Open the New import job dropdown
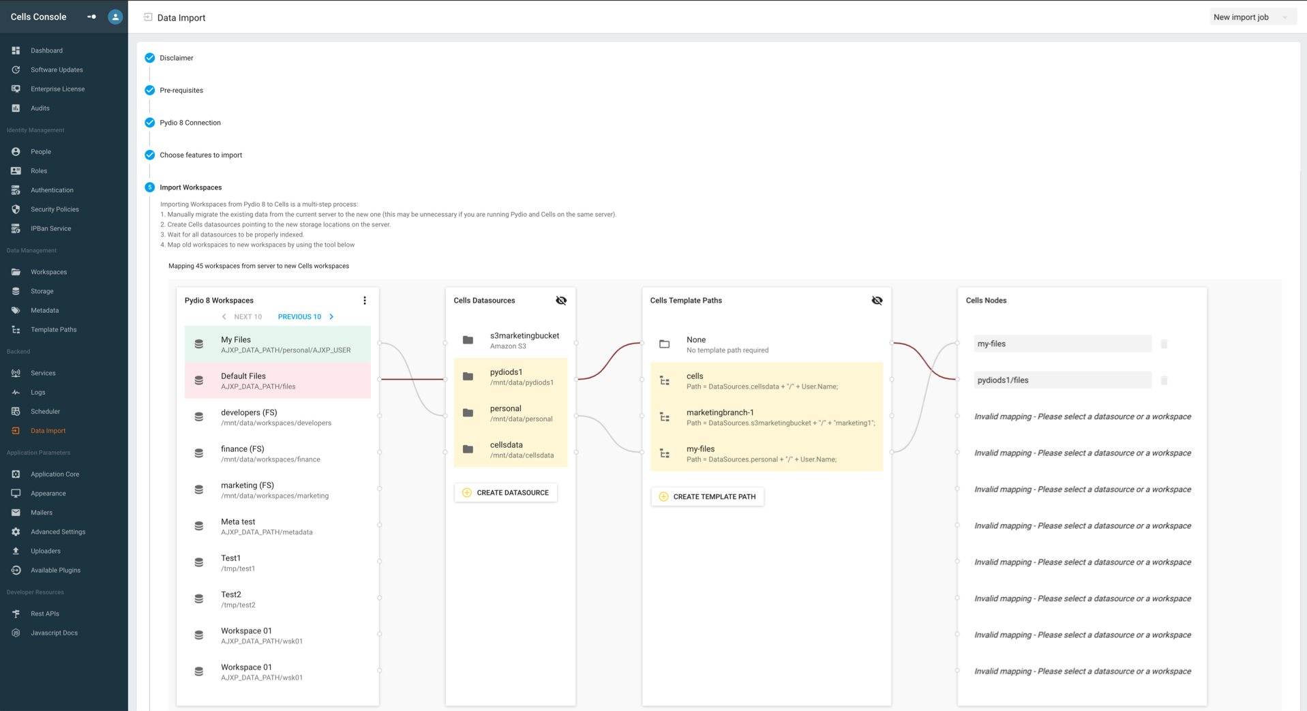The width and height of the screenshot is (1307, 711). pos(1252,17)
